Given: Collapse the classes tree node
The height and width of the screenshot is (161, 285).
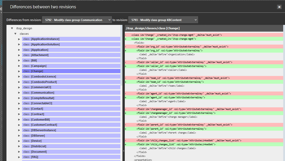Looking at the screenshot, I should click(x=16, y=34).
